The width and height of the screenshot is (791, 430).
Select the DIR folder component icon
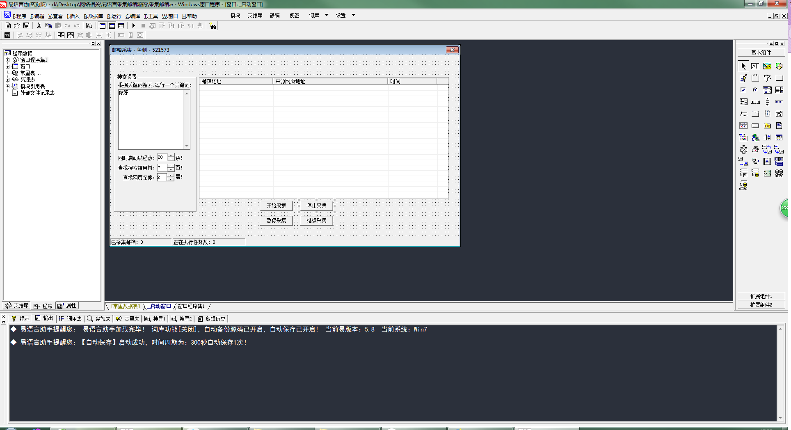[767, 126]
